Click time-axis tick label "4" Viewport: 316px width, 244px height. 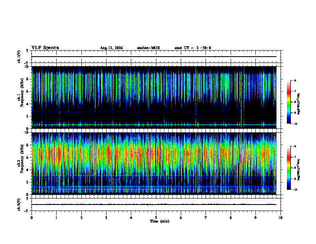[131, 218]
